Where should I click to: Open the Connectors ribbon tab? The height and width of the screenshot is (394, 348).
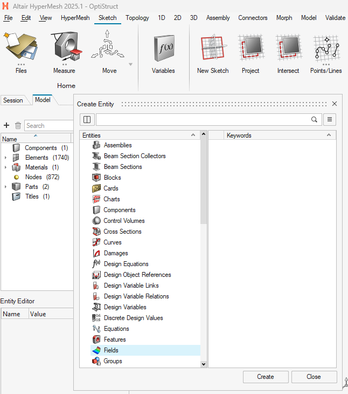[x=253, y=18]
